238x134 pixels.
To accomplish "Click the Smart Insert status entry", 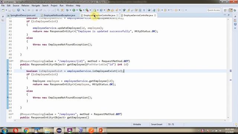I will point(157,124).
